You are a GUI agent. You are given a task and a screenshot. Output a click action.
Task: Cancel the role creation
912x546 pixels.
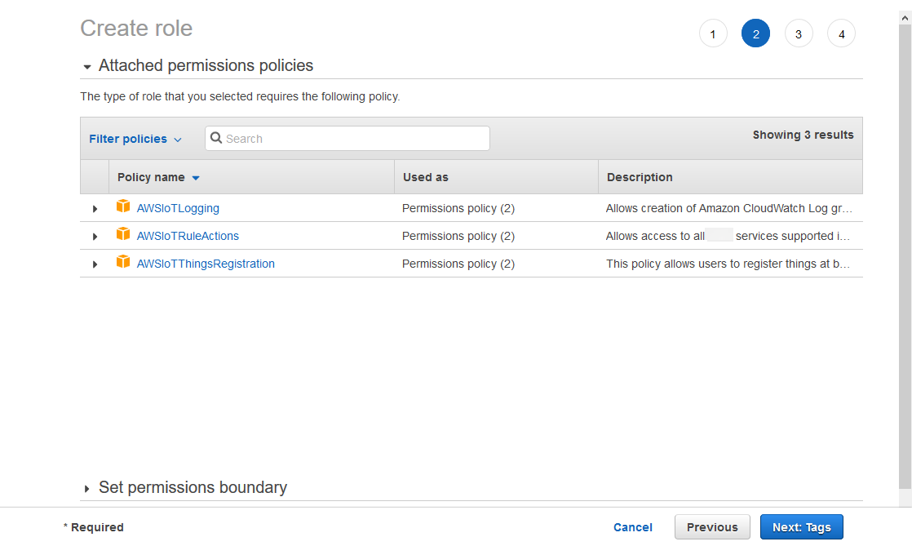632,527
